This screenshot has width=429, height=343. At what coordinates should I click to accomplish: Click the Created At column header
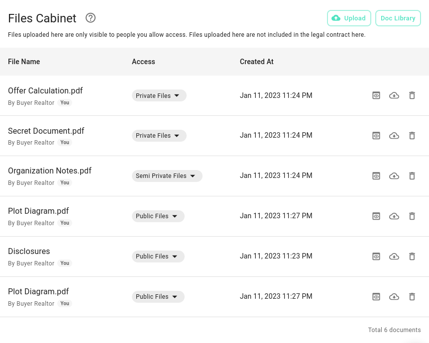[256, 62]
